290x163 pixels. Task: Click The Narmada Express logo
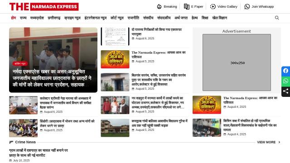click(44, 7)
